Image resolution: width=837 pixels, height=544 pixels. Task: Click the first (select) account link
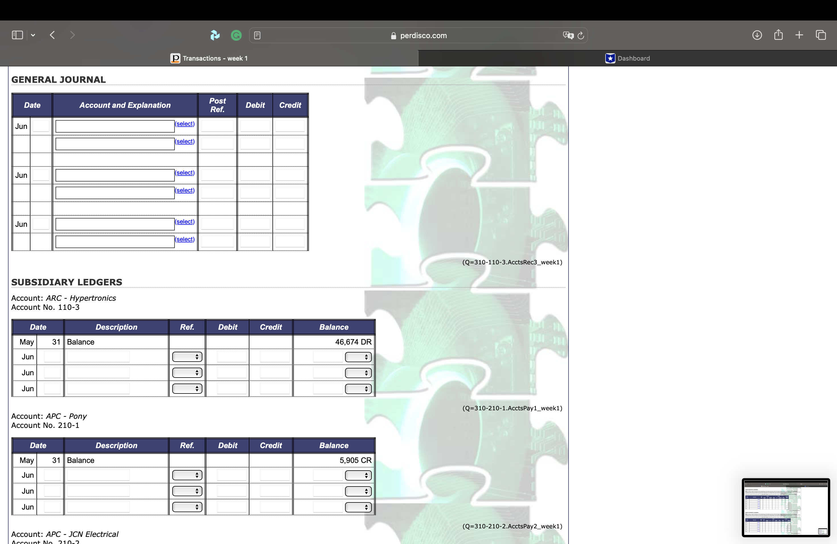(184, 124)
